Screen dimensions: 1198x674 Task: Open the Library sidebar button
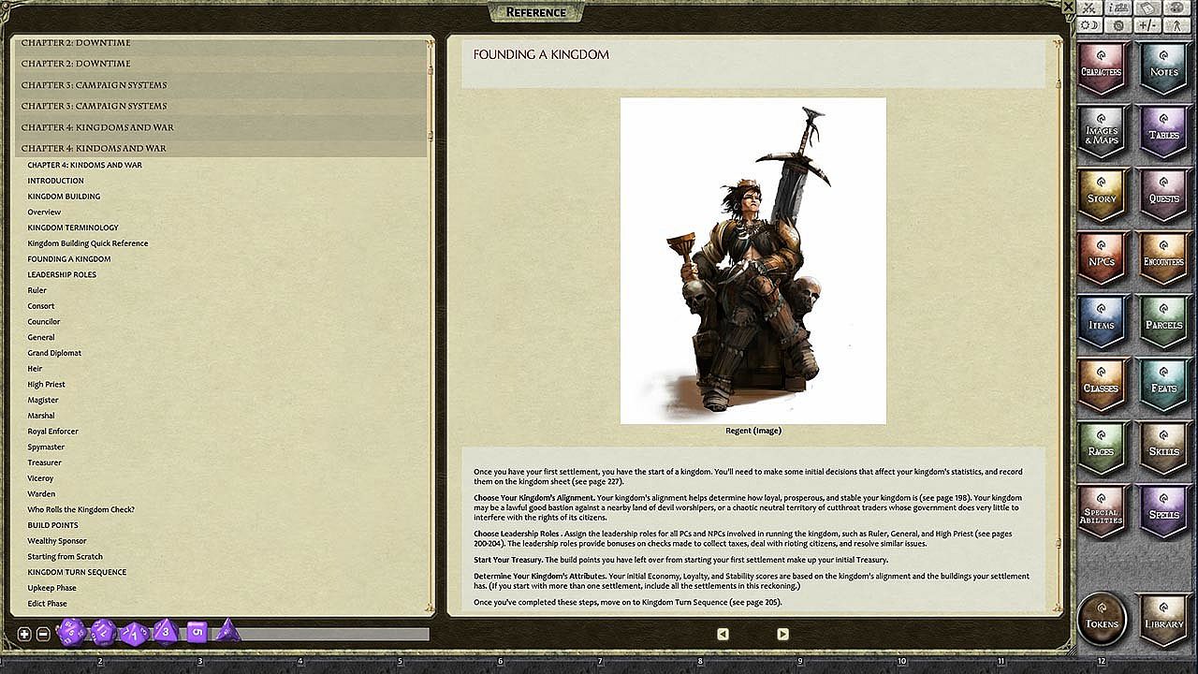[x=1164, y=619]
